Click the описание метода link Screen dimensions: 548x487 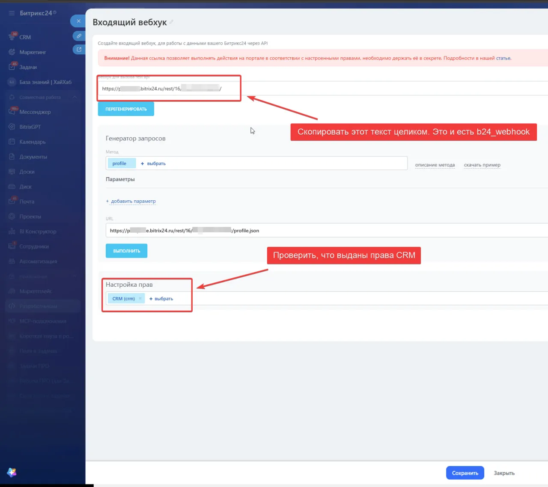435,165
